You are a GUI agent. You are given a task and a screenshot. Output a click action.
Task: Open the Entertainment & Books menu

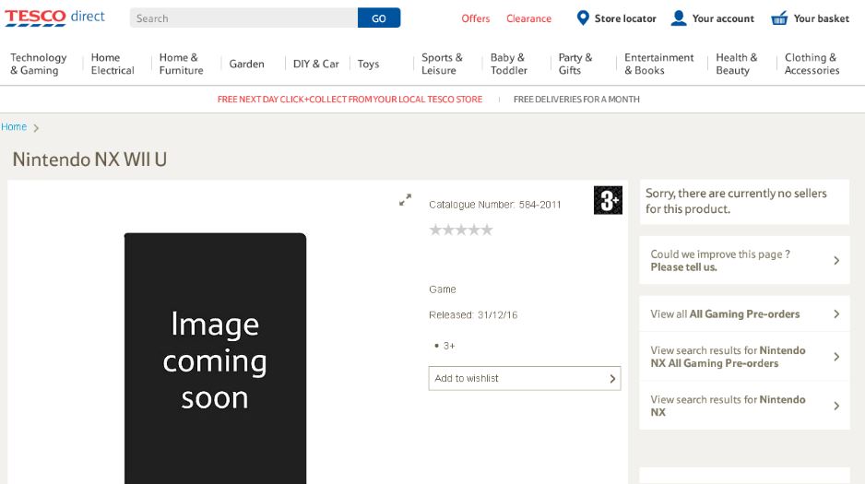point(658,64)
